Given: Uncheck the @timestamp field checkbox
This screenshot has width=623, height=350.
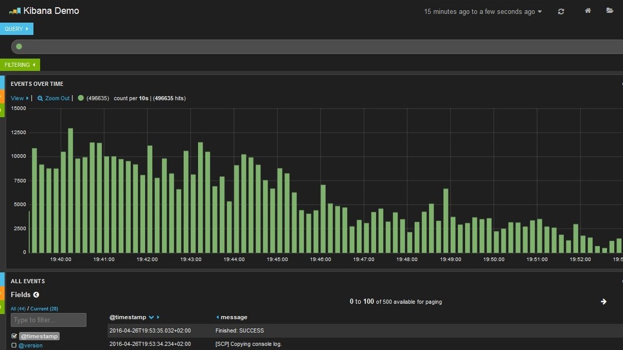Looking at the screenshot, I should [x=14, y=336].
